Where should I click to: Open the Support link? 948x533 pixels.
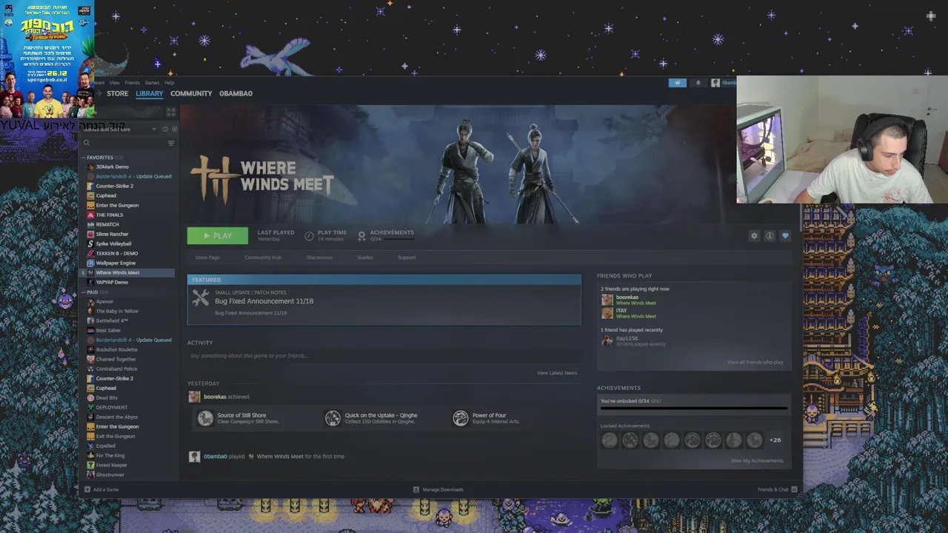click(407, 258)
